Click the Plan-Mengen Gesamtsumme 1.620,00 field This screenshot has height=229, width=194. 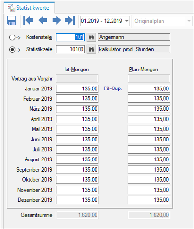tap(149, 215)
